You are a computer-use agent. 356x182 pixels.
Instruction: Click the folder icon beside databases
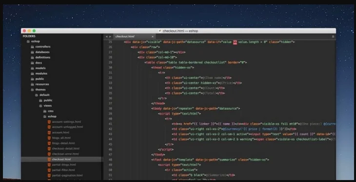32,52
